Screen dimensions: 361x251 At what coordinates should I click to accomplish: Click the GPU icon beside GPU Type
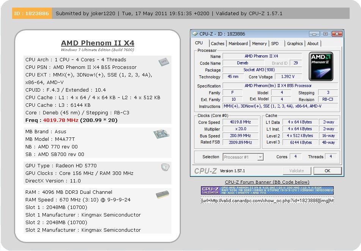165,167
